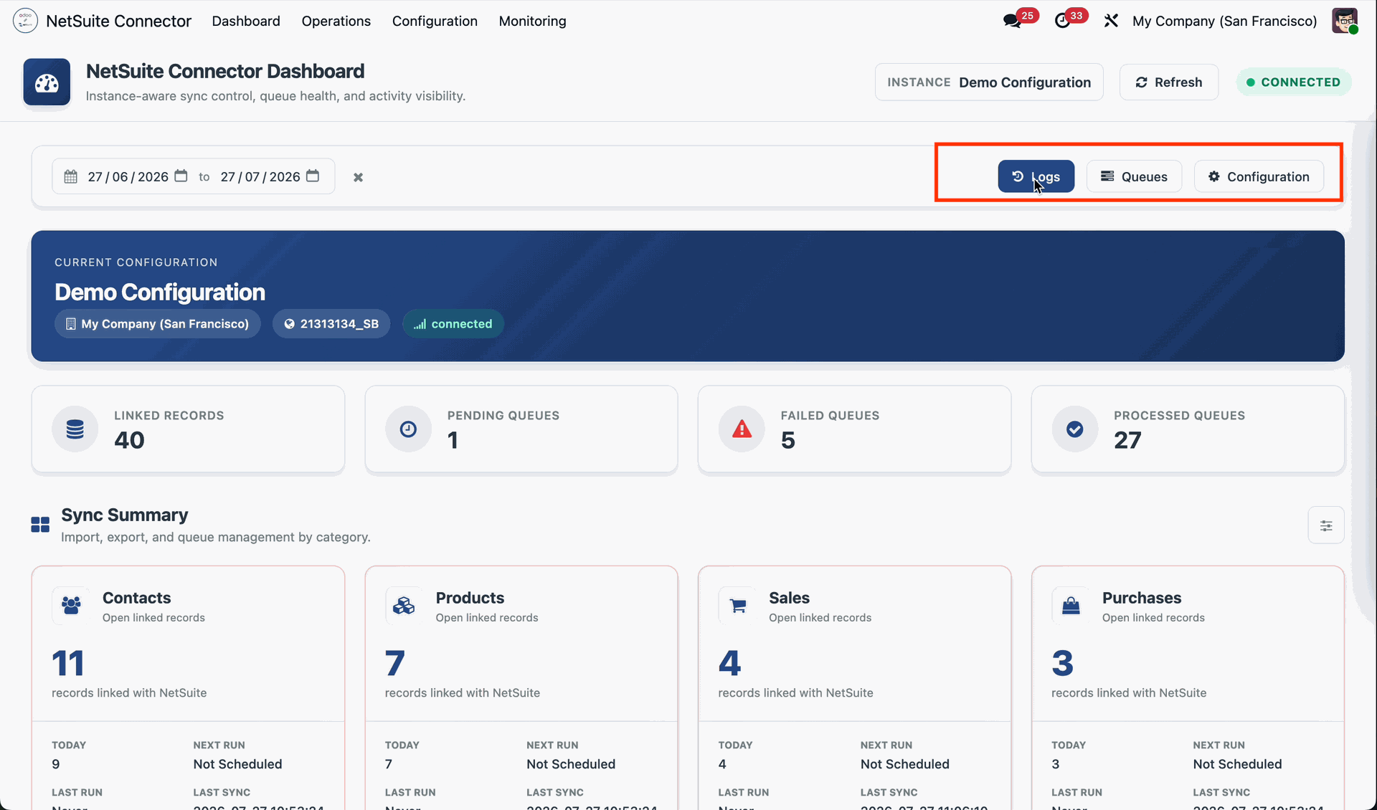Click the NetSuite Connector brand title

119,21
